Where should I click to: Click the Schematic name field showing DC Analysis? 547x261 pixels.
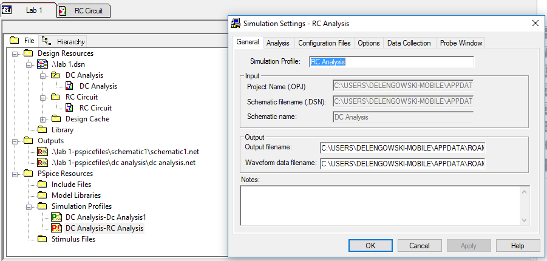(x=403, y=117)
